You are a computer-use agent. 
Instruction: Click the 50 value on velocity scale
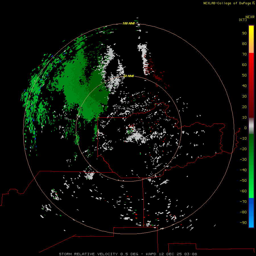(x=244, y=75)
